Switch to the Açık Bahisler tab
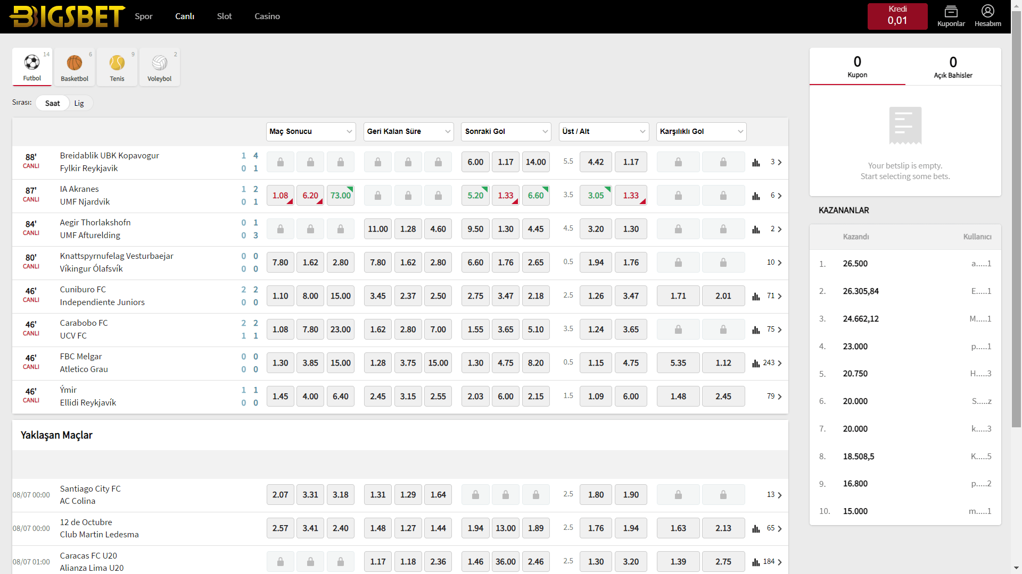The height and width of the screenshot is (574, 1022). point(953,67)
